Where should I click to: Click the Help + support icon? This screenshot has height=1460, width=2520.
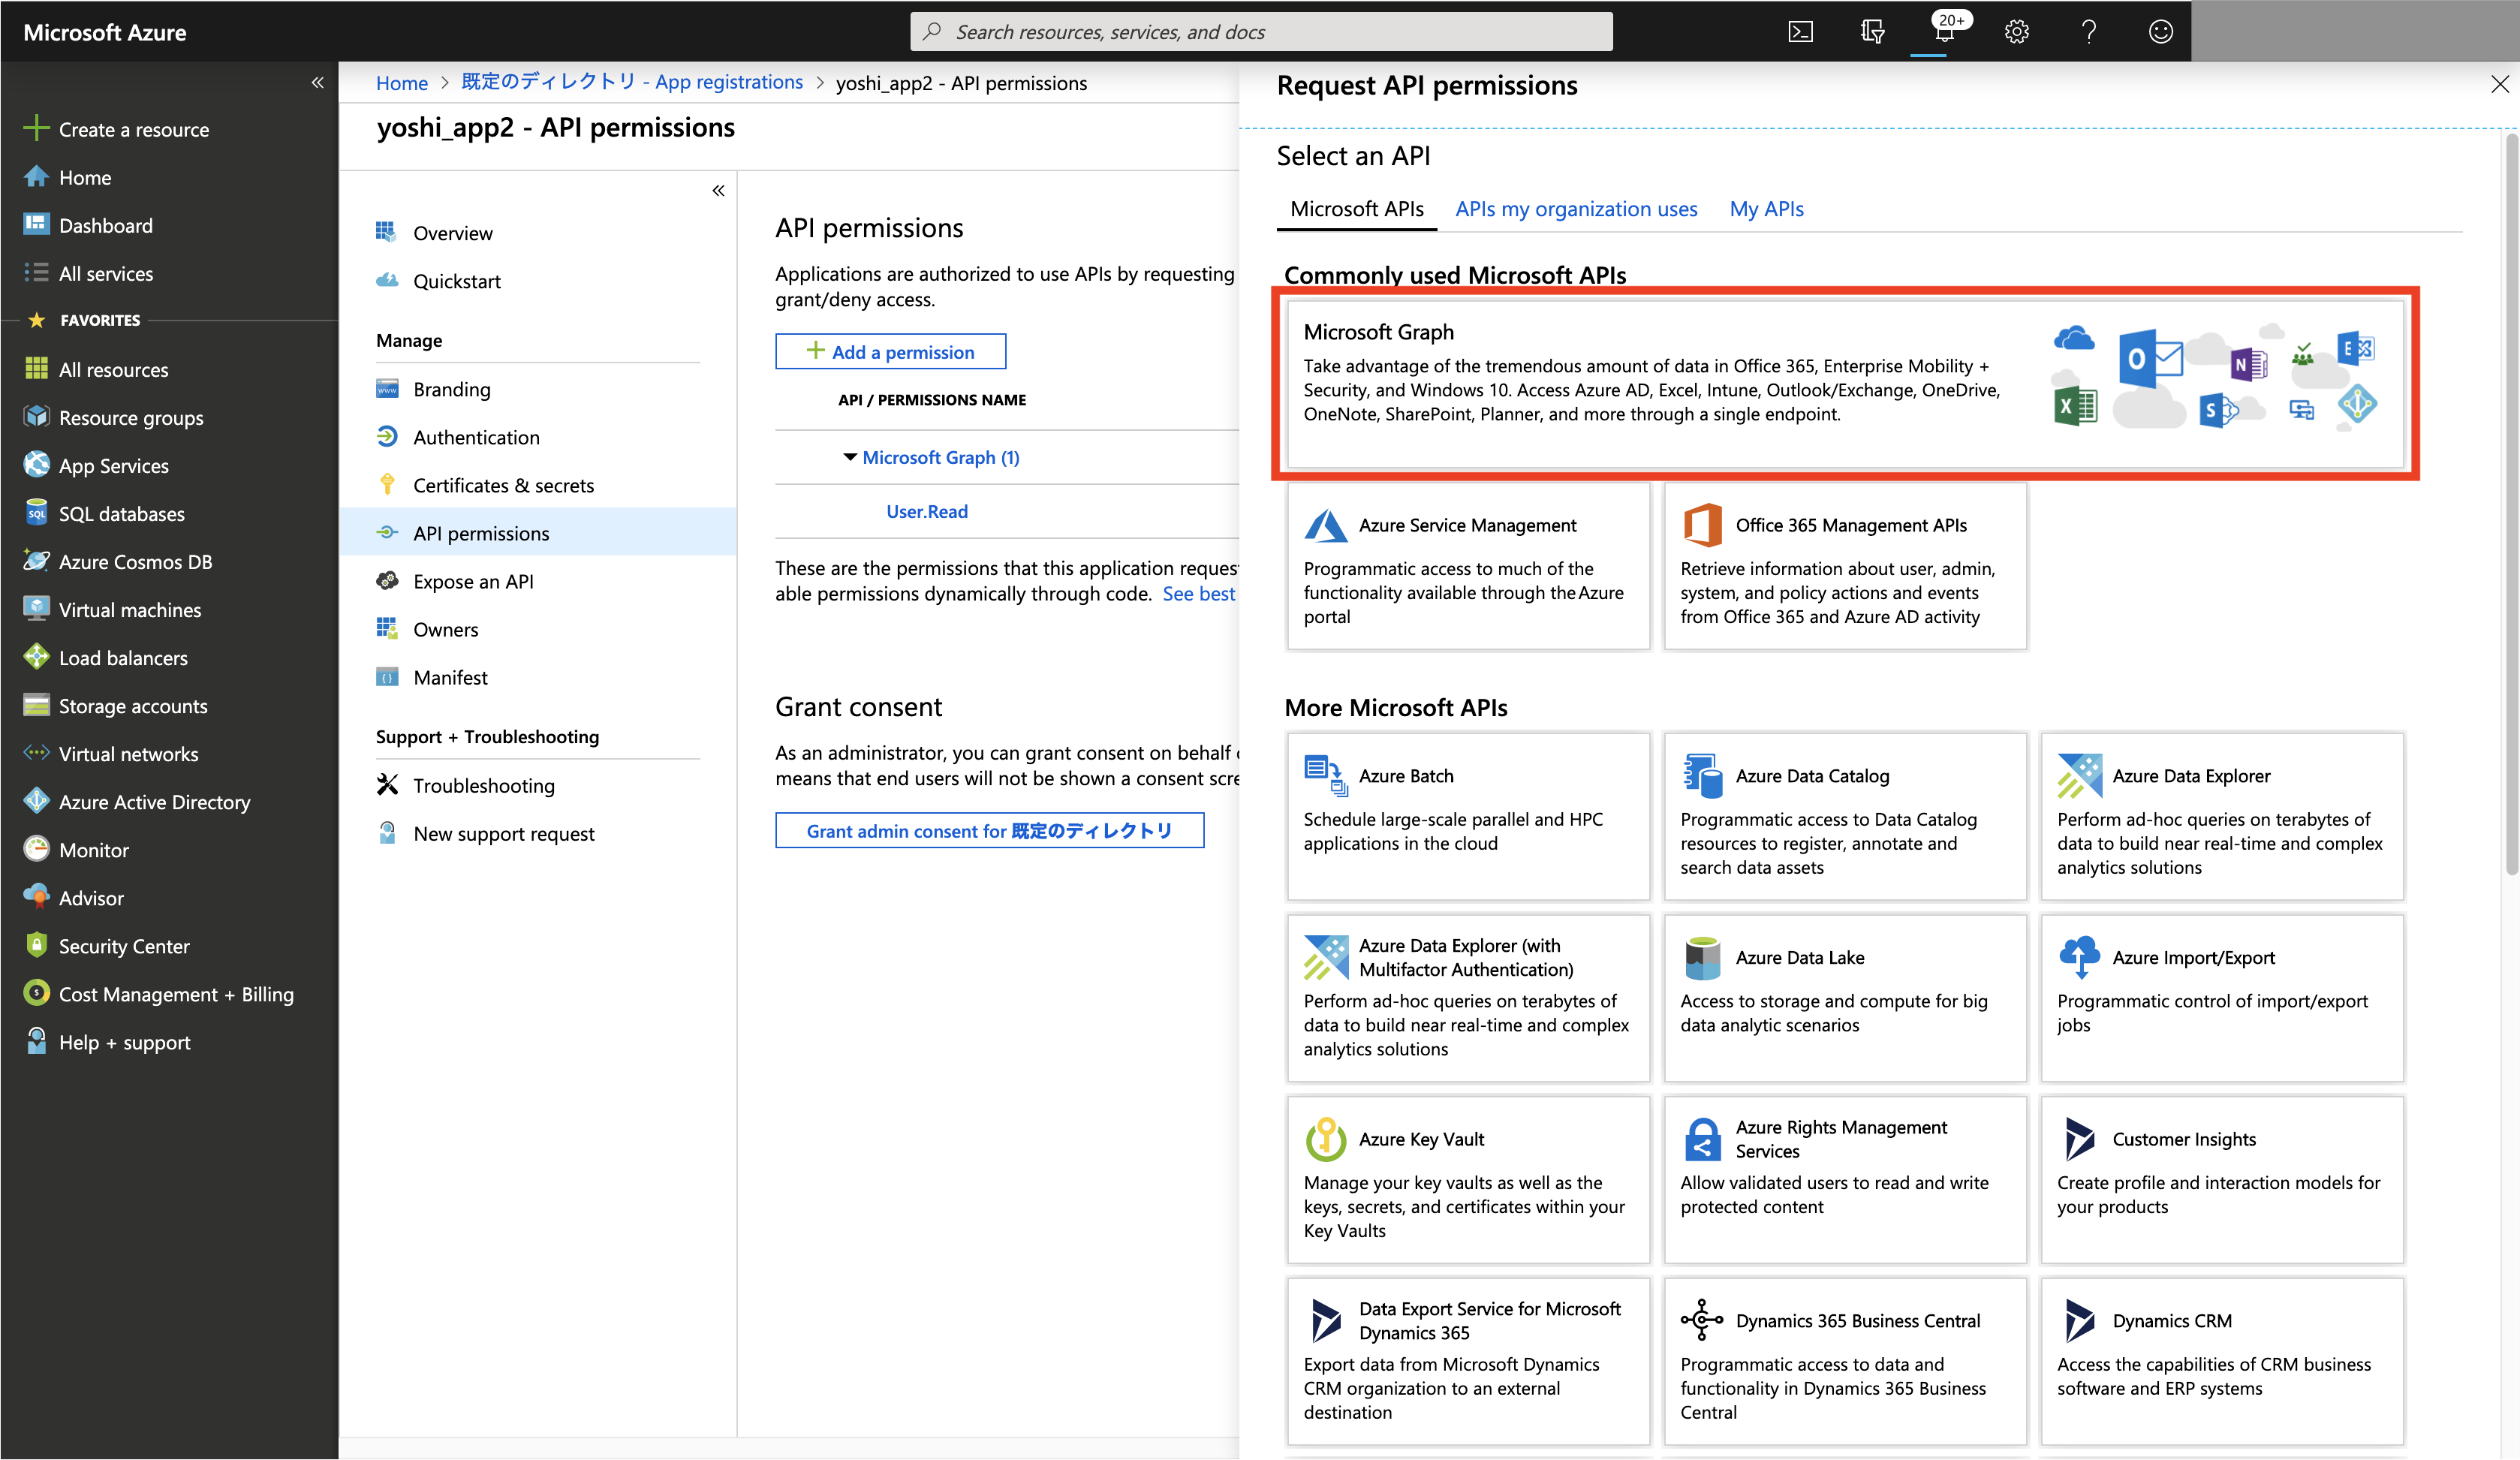(x=36, y=1041)
